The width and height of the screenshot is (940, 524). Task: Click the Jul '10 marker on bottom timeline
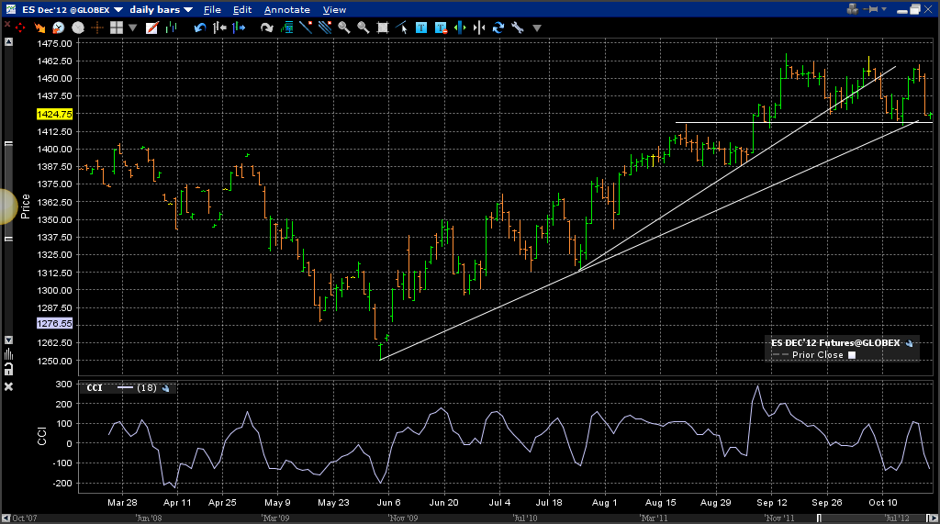point(525,518)
